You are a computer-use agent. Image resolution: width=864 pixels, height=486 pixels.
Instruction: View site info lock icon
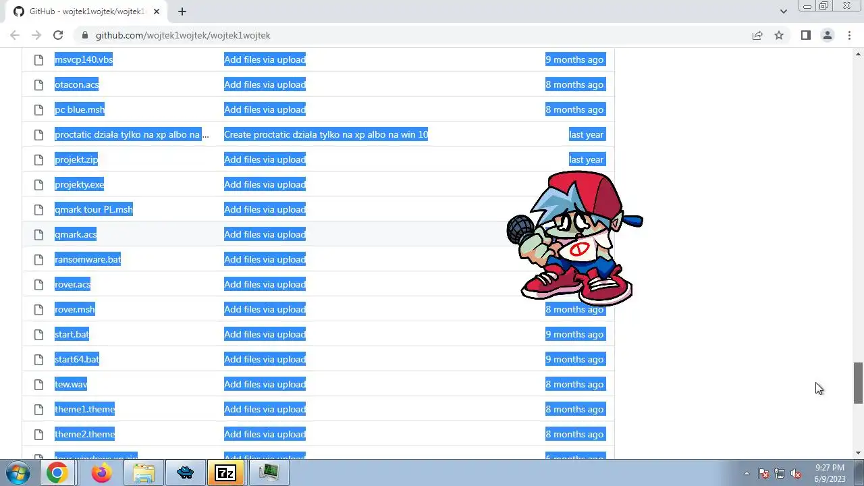(84, 35)
